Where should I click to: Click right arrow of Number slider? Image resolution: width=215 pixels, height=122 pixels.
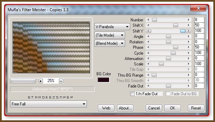coord(189,20)
